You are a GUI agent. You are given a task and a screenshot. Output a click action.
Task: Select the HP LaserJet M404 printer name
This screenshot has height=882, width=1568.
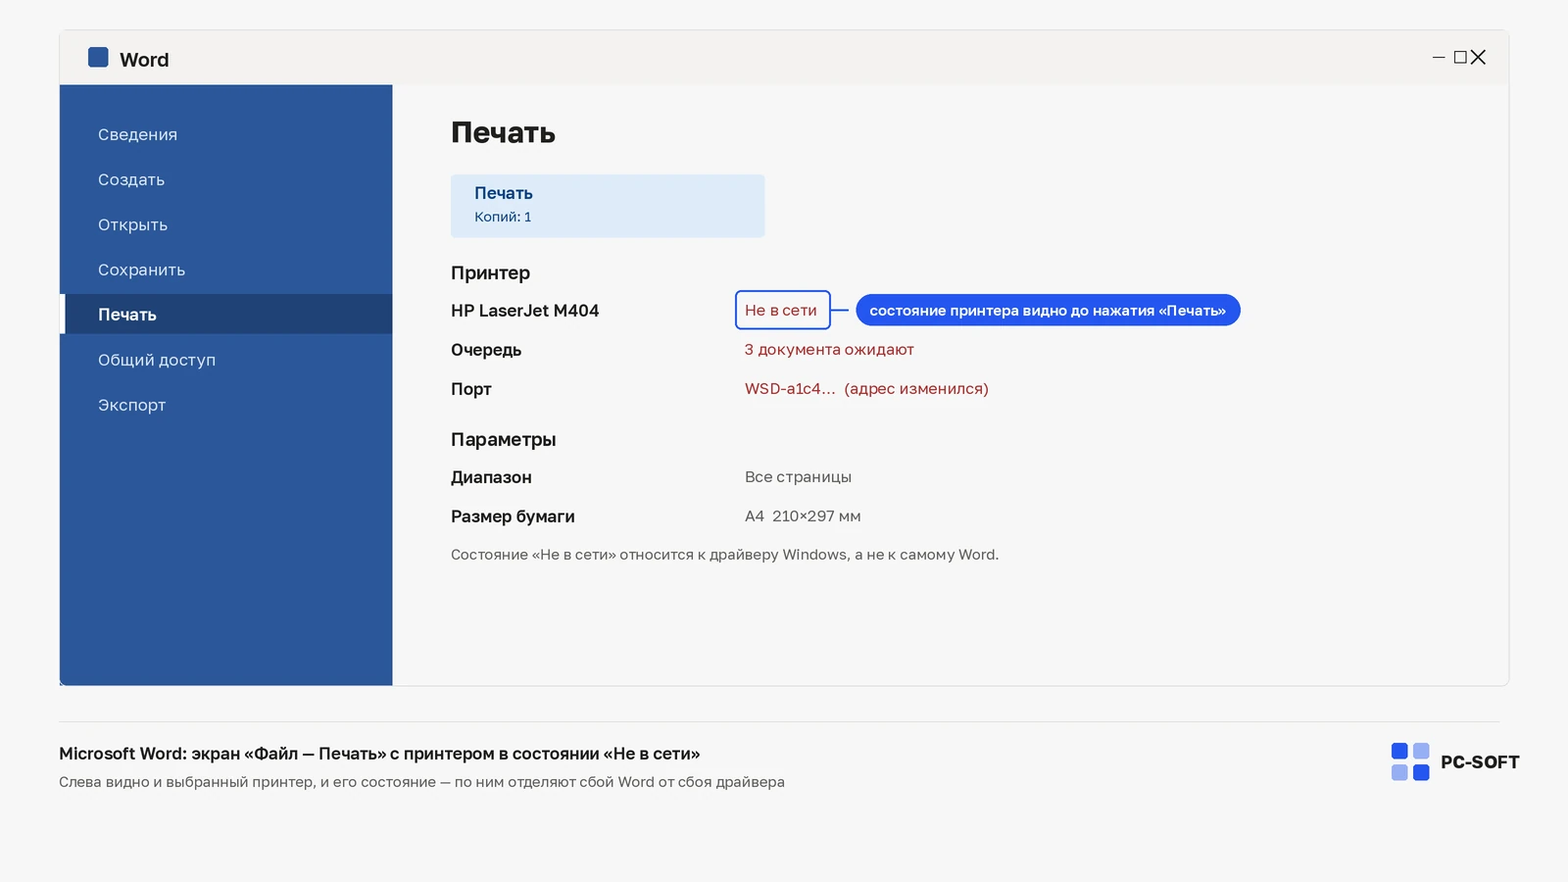(x=524, y=311)
